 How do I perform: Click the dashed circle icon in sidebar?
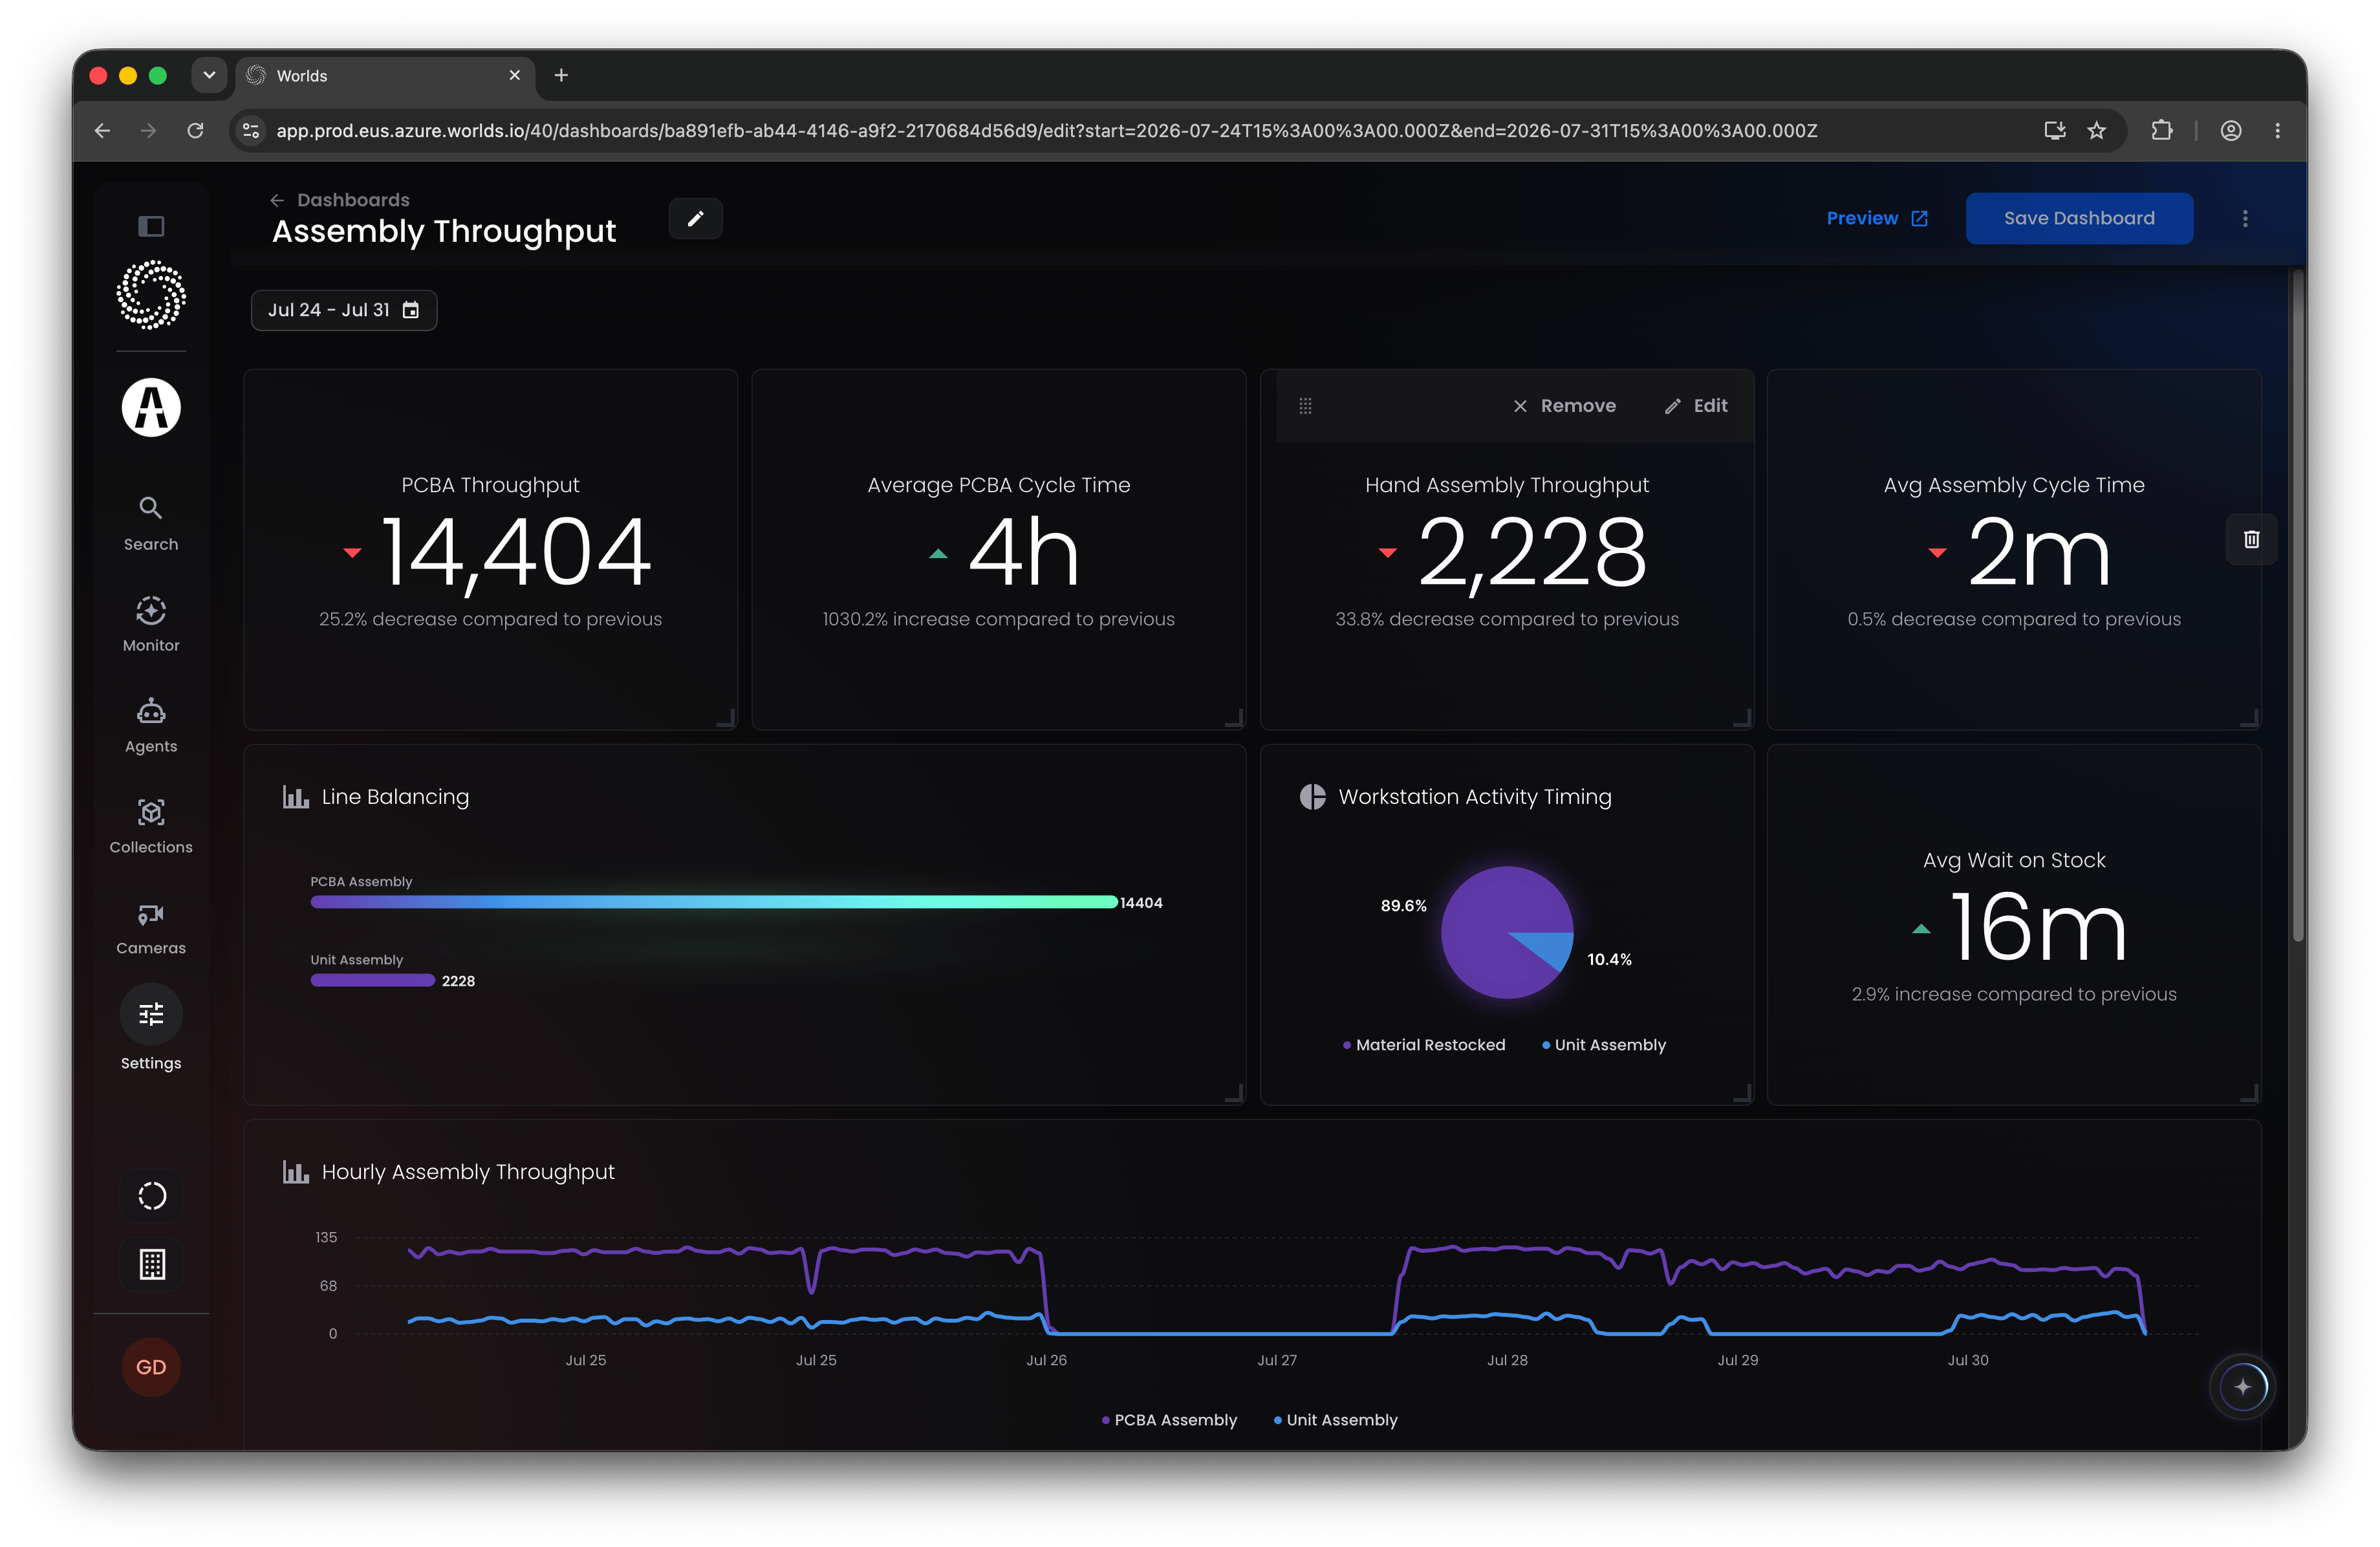coord(152,1195)
